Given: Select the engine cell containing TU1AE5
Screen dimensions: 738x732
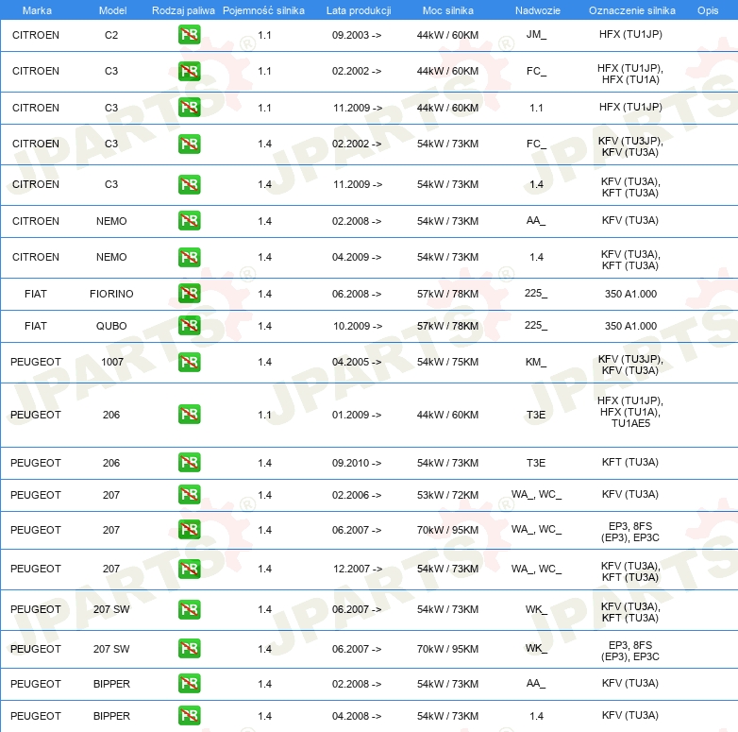Looking at the screenshot, I should (x=630, y=412).
